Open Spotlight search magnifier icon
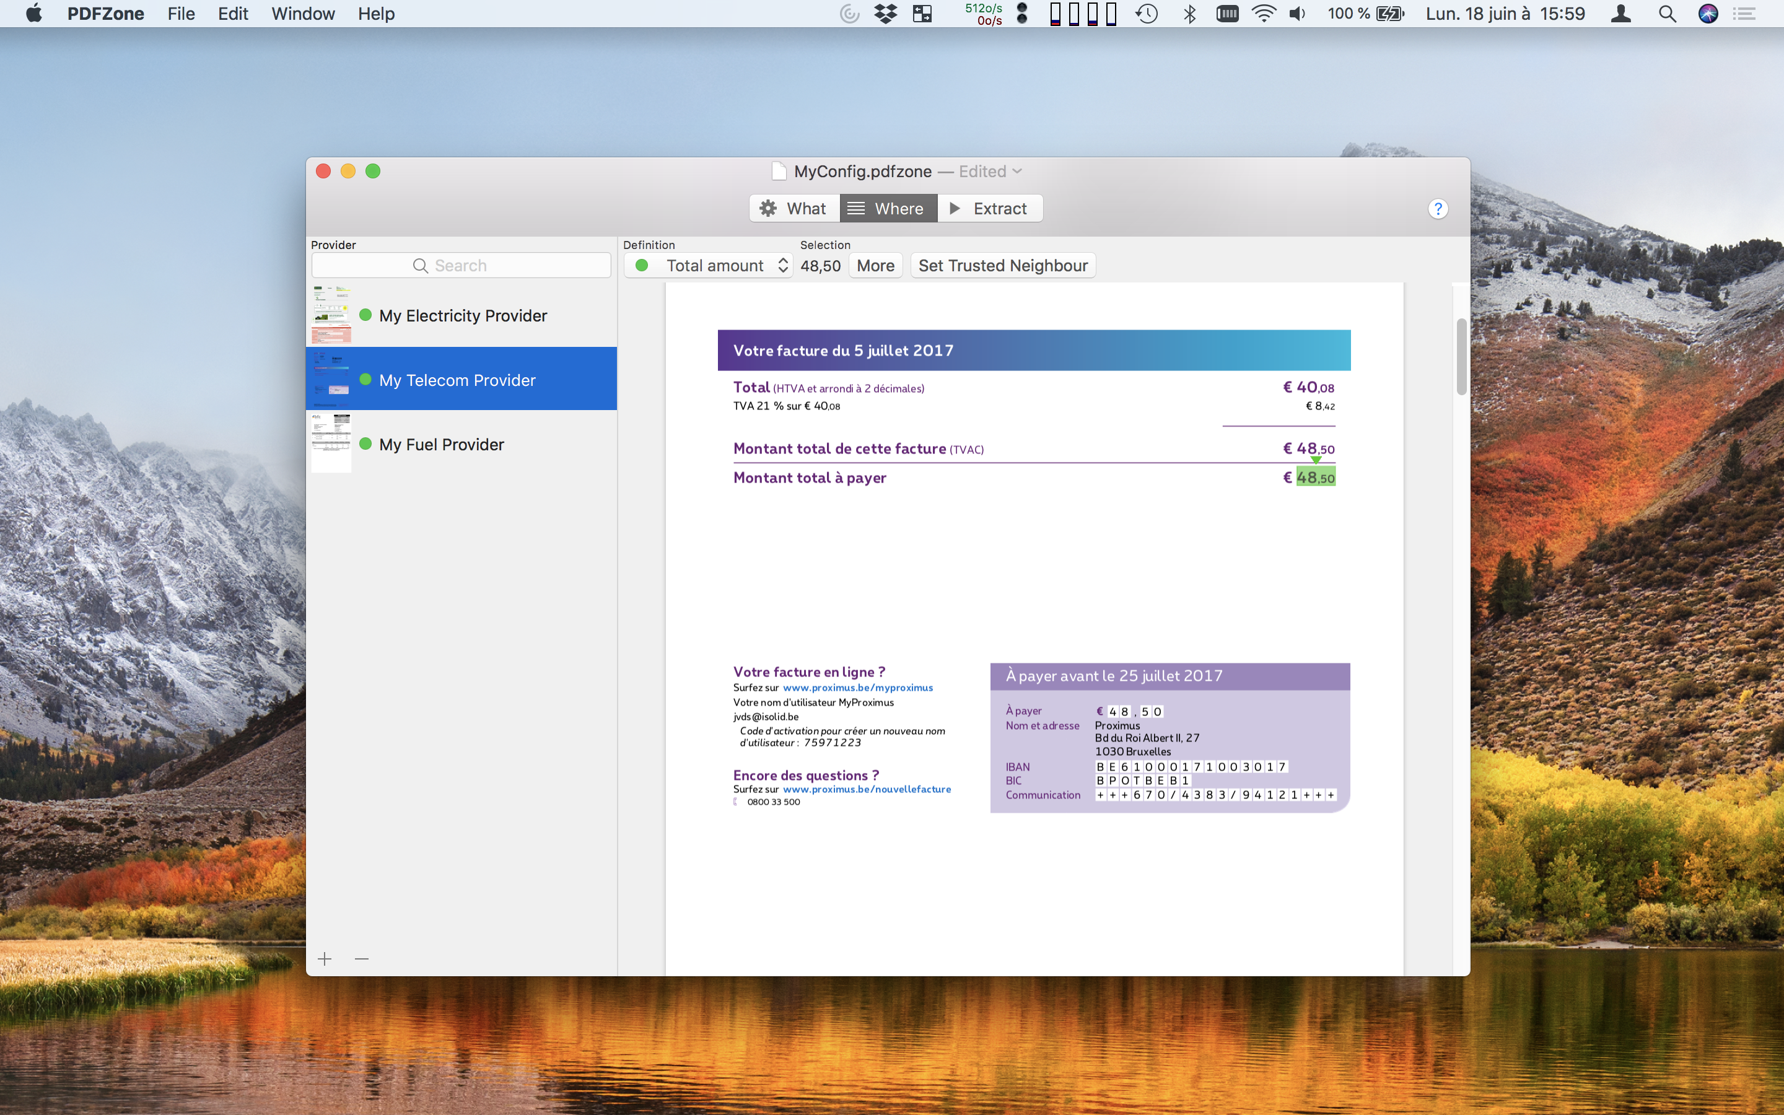The width and height of the screenshot is (1784, 1115). coord(1667,13)
